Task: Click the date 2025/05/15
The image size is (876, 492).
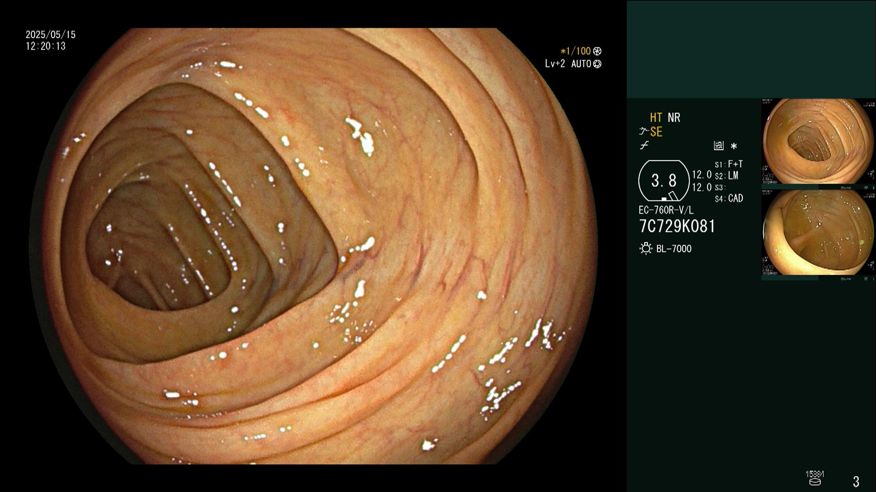Action: click(x=51, y=35)
